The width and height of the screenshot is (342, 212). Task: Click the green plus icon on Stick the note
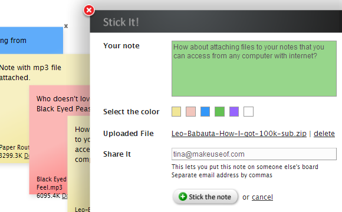(x=183, y=197)
